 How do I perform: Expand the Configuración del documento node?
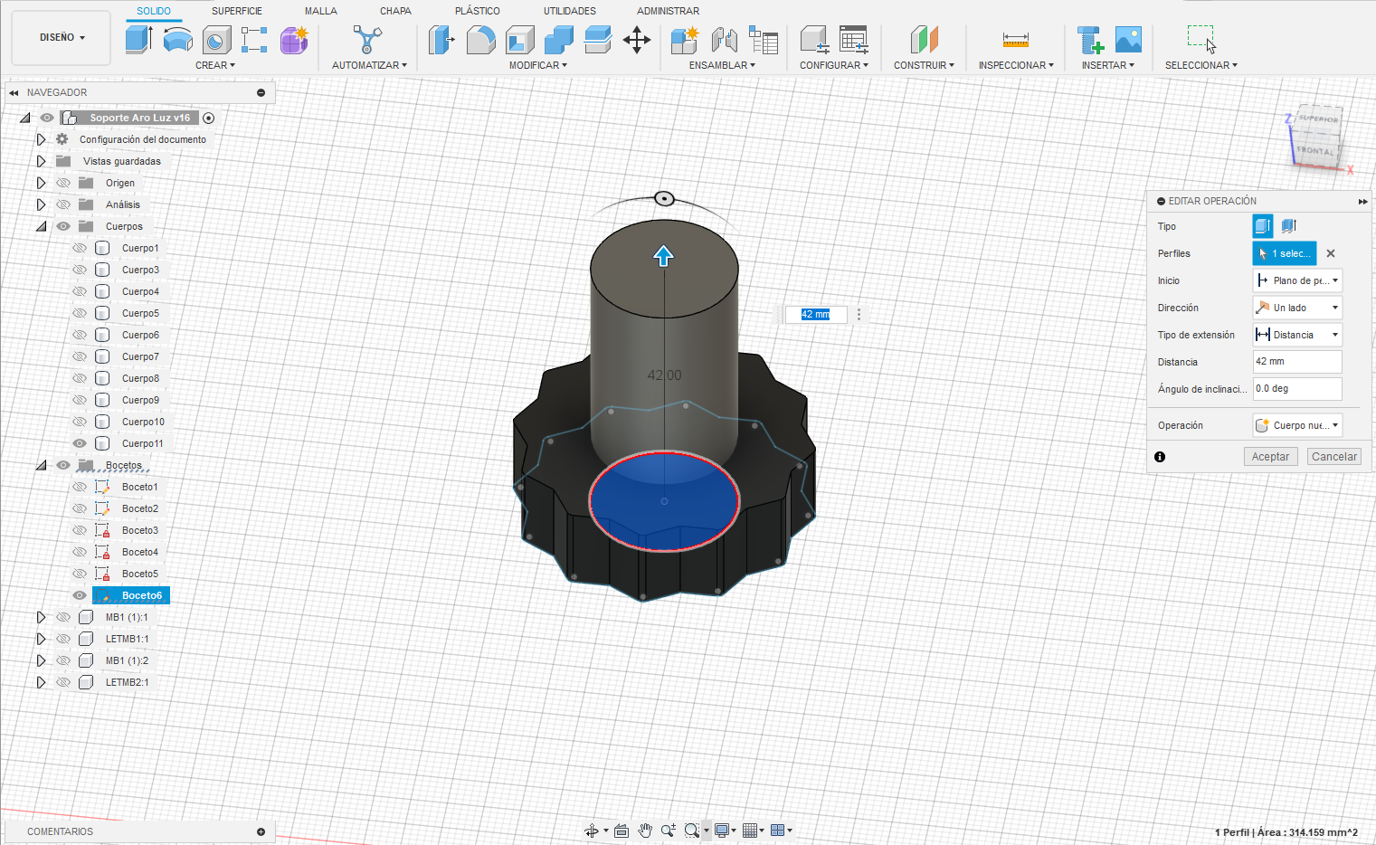pos(41,139)
